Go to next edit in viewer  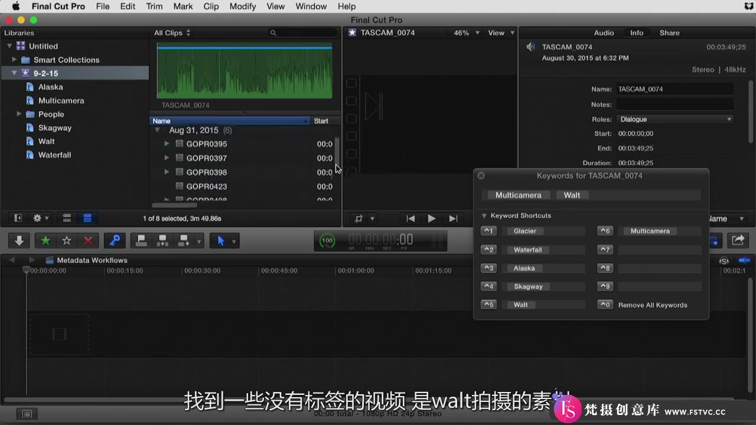tap(453, 218)
